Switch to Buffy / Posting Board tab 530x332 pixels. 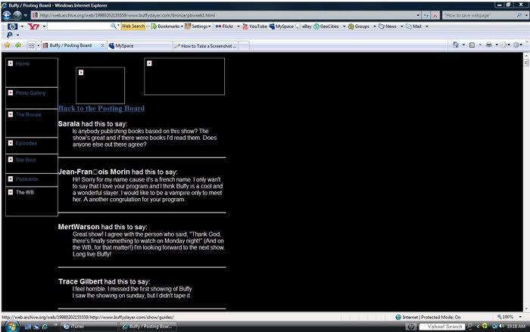pos(70,45)
